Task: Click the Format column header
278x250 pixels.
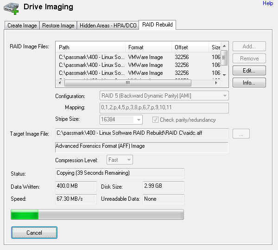Action: pos(148,47)
